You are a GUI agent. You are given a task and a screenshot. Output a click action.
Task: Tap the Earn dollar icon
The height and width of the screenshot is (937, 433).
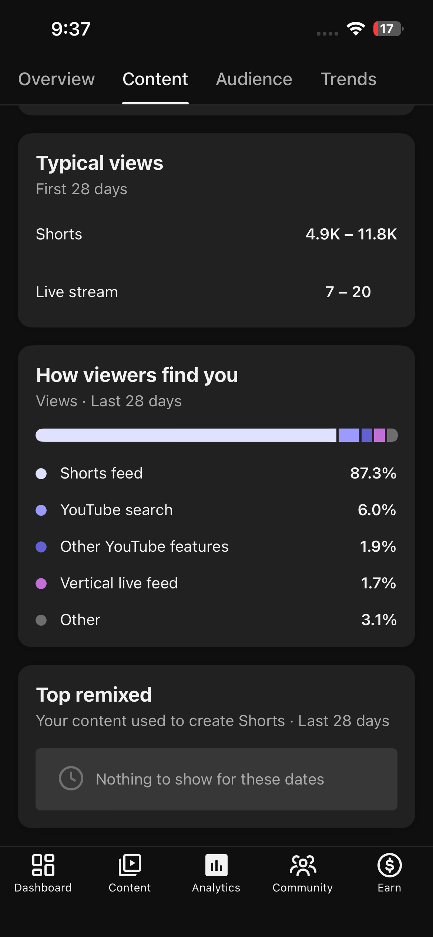389,865
